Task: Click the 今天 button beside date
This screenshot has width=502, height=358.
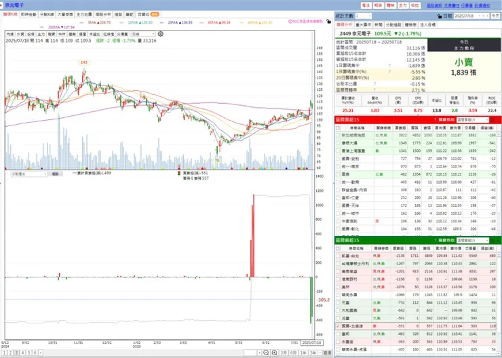Action: point(495,16)
